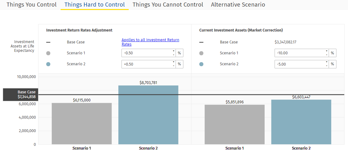Click the gray Scenario 1 legend dot under Investment Return
348x158 pixels.
click(48, 53)
